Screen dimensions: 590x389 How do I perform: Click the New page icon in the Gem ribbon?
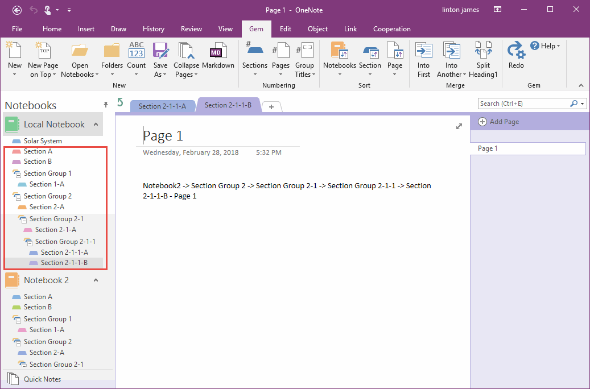tap(14, 51)
